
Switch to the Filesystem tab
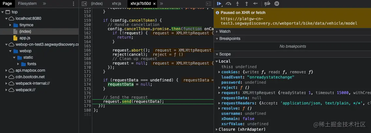pyautogui.click(x=27, y=4)
